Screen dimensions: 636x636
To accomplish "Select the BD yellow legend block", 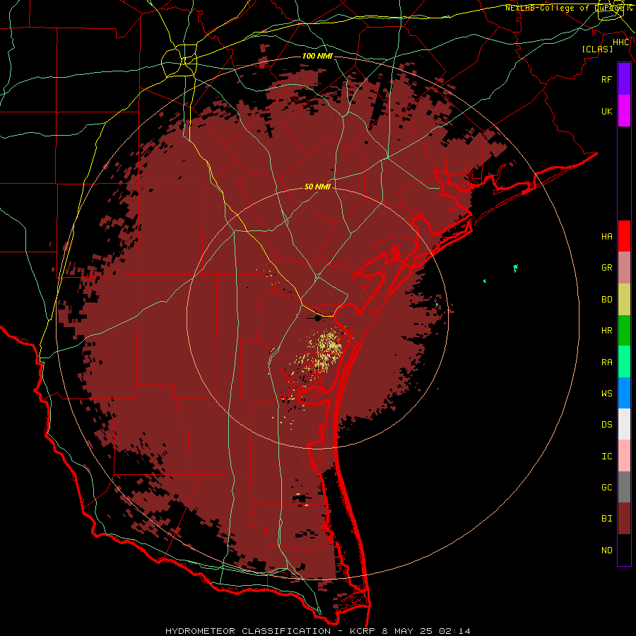I will coord(624,300).
